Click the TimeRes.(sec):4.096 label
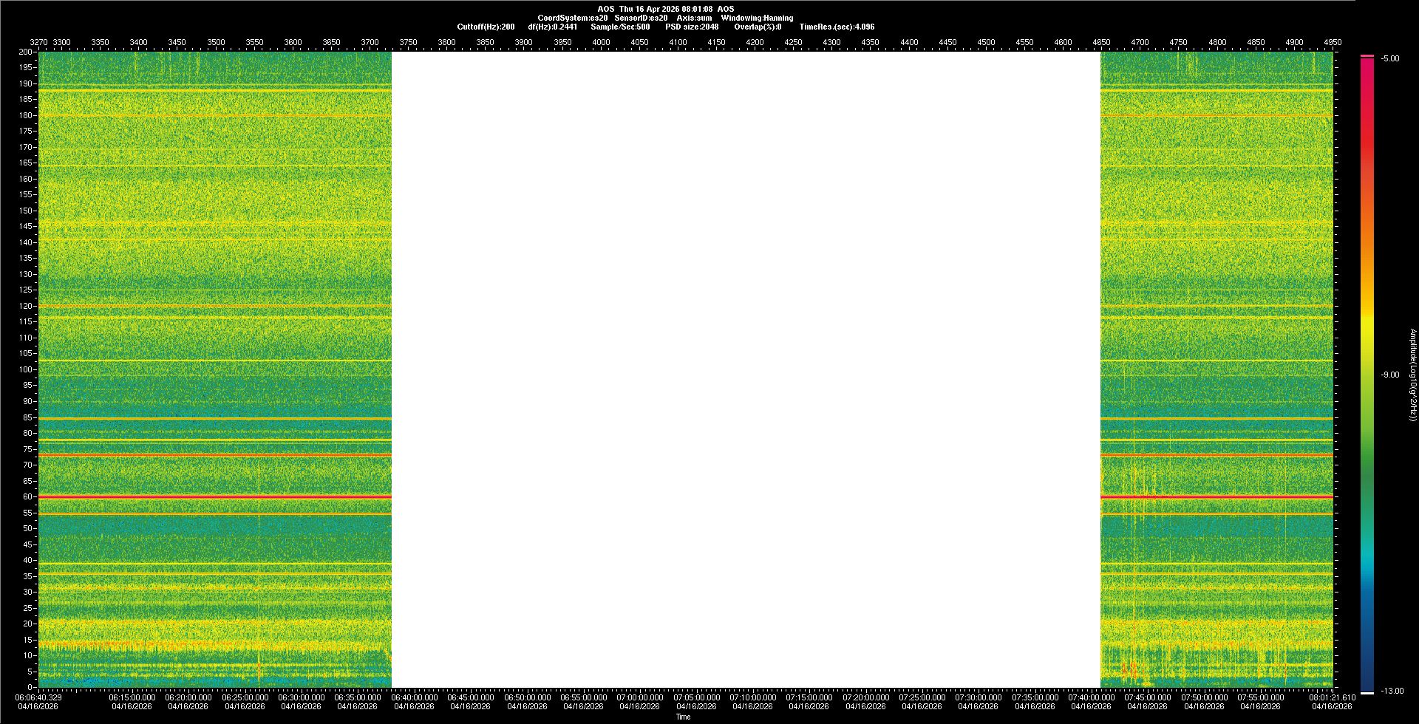Screen dimensions: 1419x724 (837, 27)
